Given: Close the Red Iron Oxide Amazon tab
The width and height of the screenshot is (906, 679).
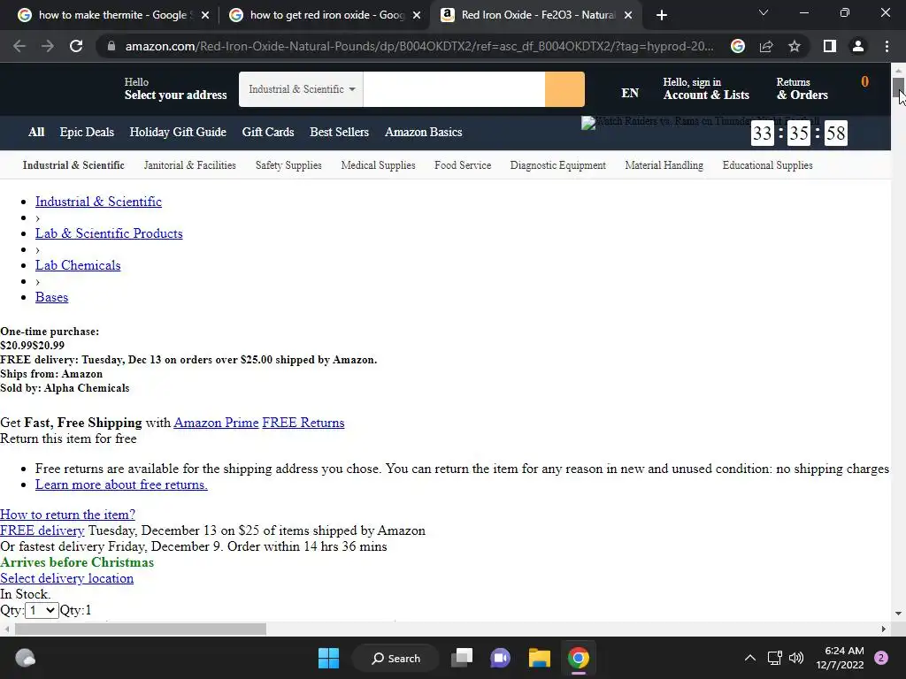Looking at the screenshot, I should pyautogui.click(x=628, y=15).
